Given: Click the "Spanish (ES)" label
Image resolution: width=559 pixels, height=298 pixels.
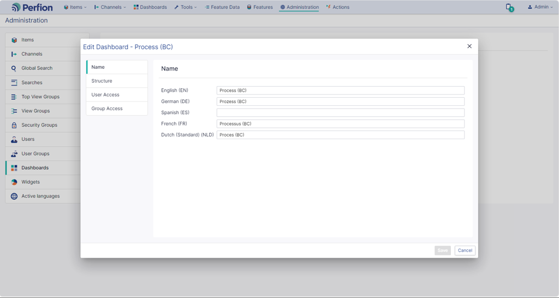Looking at the screenshot, I should tap(175, 112).
